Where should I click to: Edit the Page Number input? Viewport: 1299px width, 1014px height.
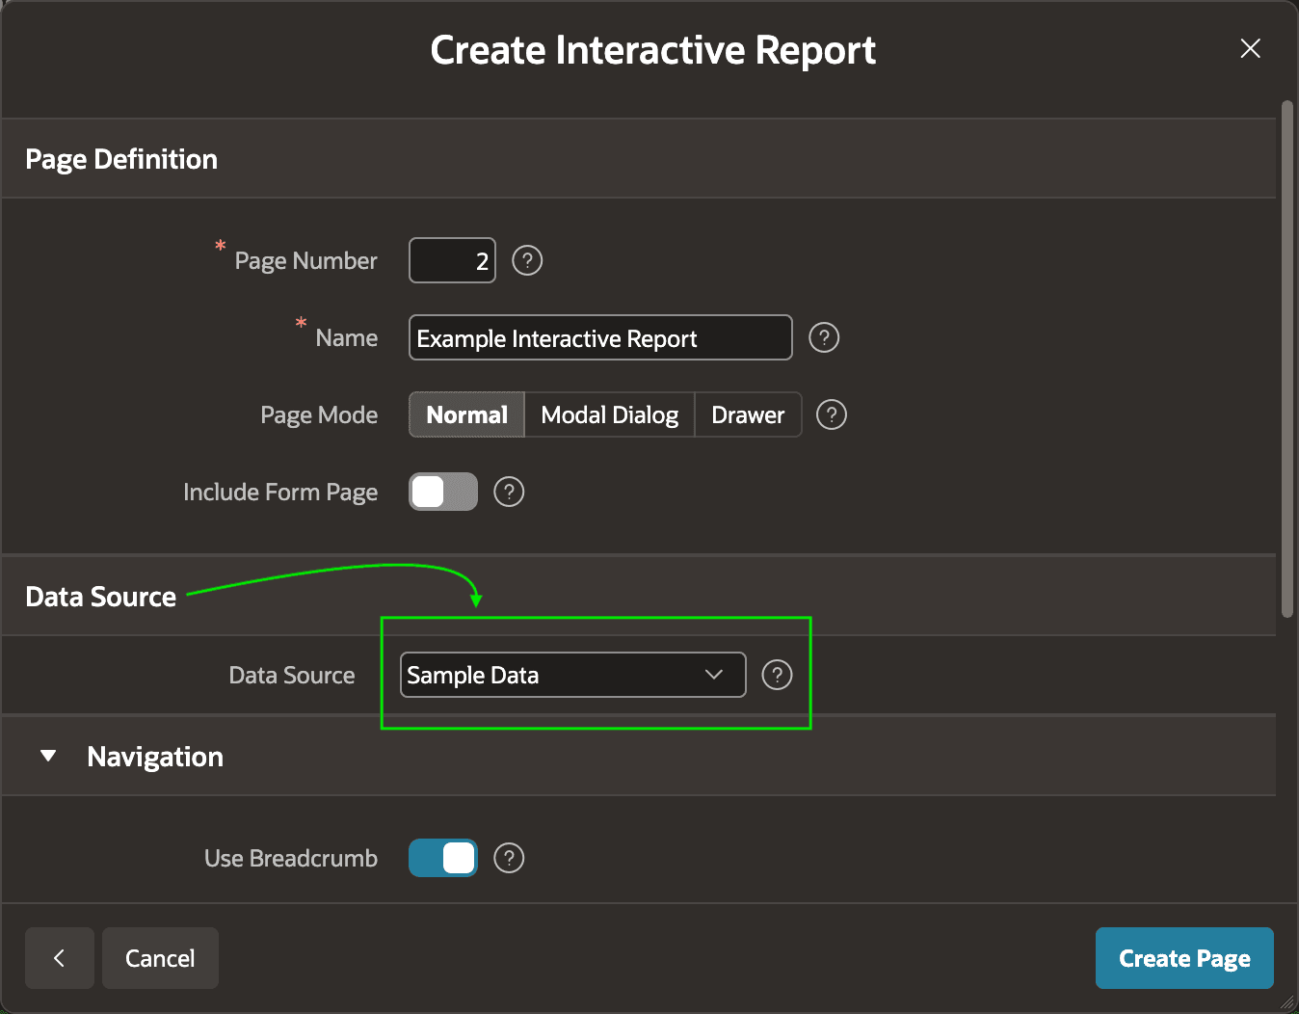(453, 260)
